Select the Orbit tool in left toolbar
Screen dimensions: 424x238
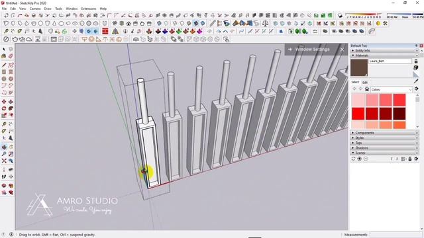(x=4, y=147)
